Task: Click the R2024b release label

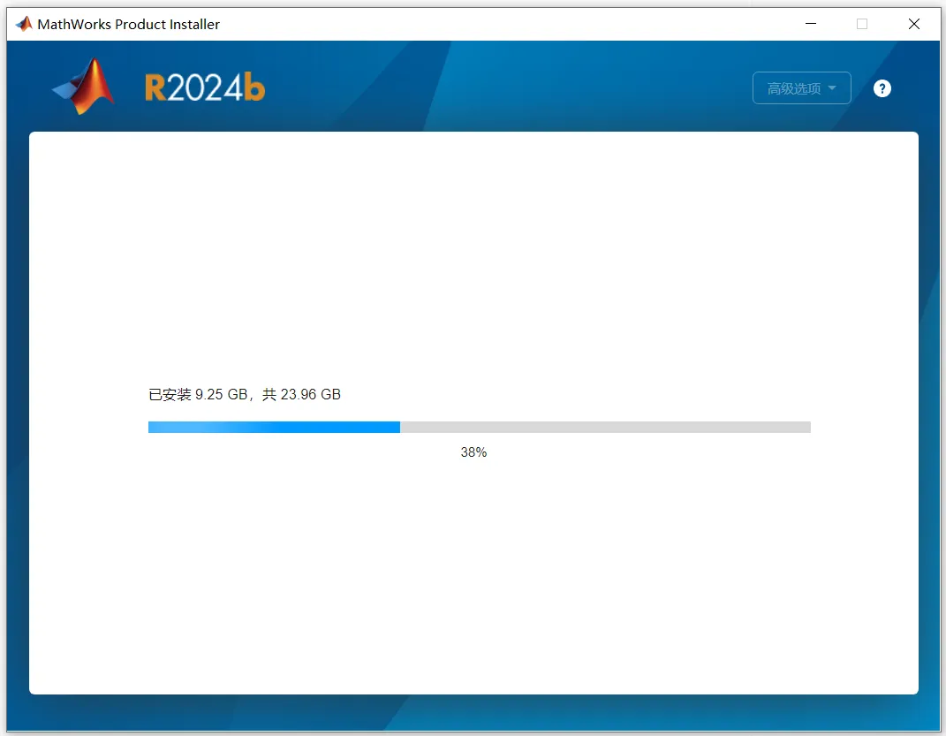Action: [205, 88]
